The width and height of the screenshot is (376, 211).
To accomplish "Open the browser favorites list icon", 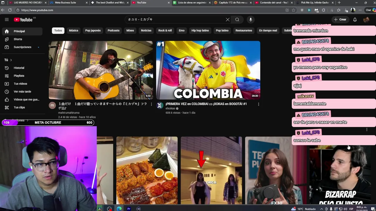I will [x=338, y=10].
